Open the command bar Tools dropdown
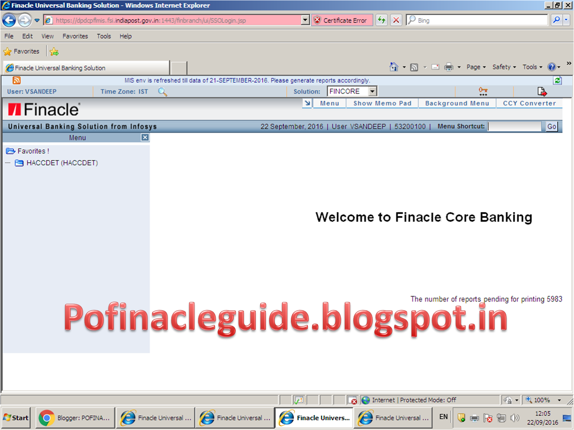Viewport: 574px width, 430px height. pos(532,67)
